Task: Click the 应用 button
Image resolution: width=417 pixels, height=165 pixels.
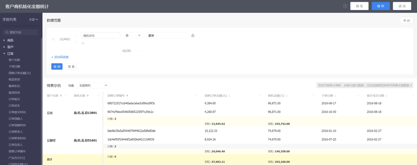Action: pyautogui.click(x=57, y=67)
